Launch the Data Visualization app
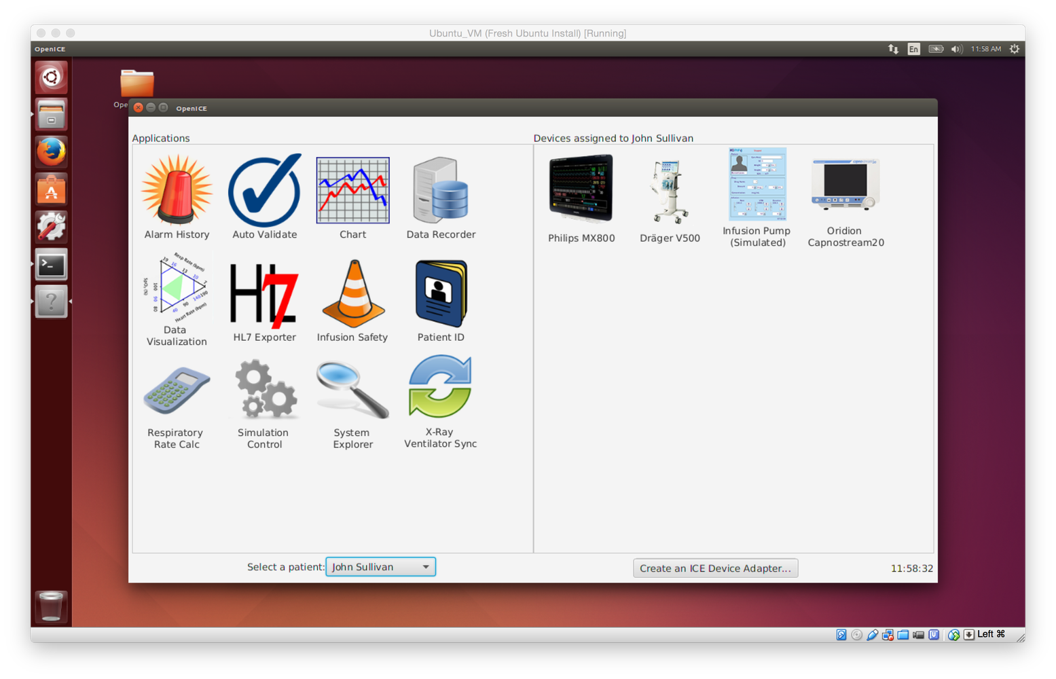 point(177,301)
